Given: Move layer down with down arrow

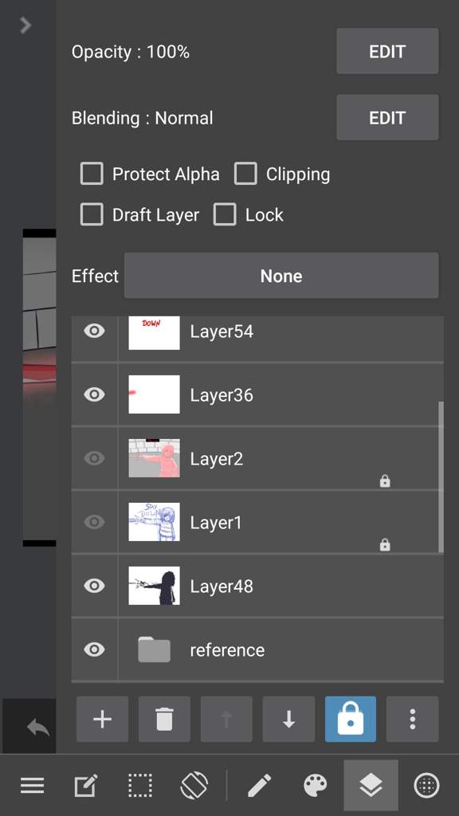Looking at the screenshot, I should (x=288, y=720).
